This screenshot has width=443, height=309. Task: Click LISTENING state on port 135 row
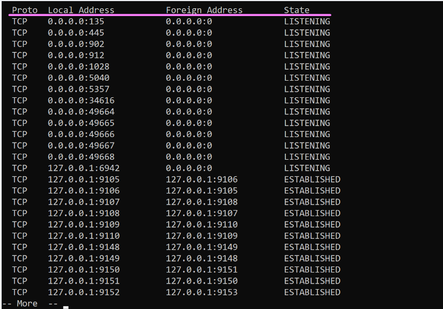[307, 22]
